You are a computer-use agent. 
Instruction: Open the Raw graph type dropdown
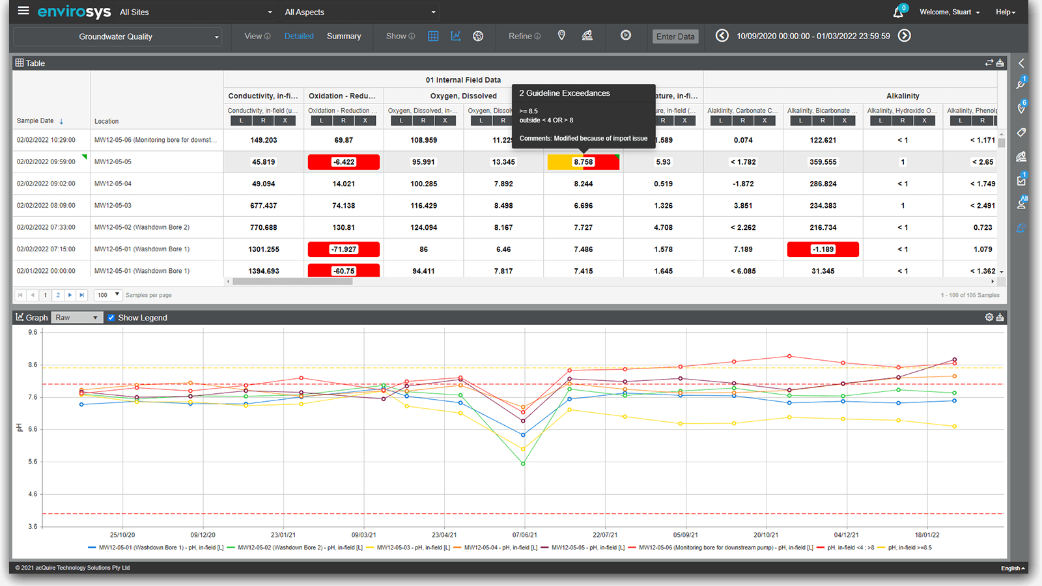76,318
